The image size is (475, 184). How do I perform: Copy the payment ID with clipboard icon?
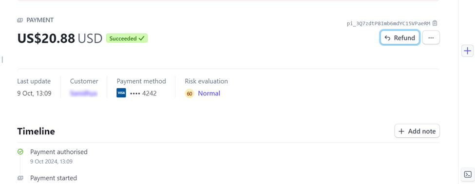point(435,23)
